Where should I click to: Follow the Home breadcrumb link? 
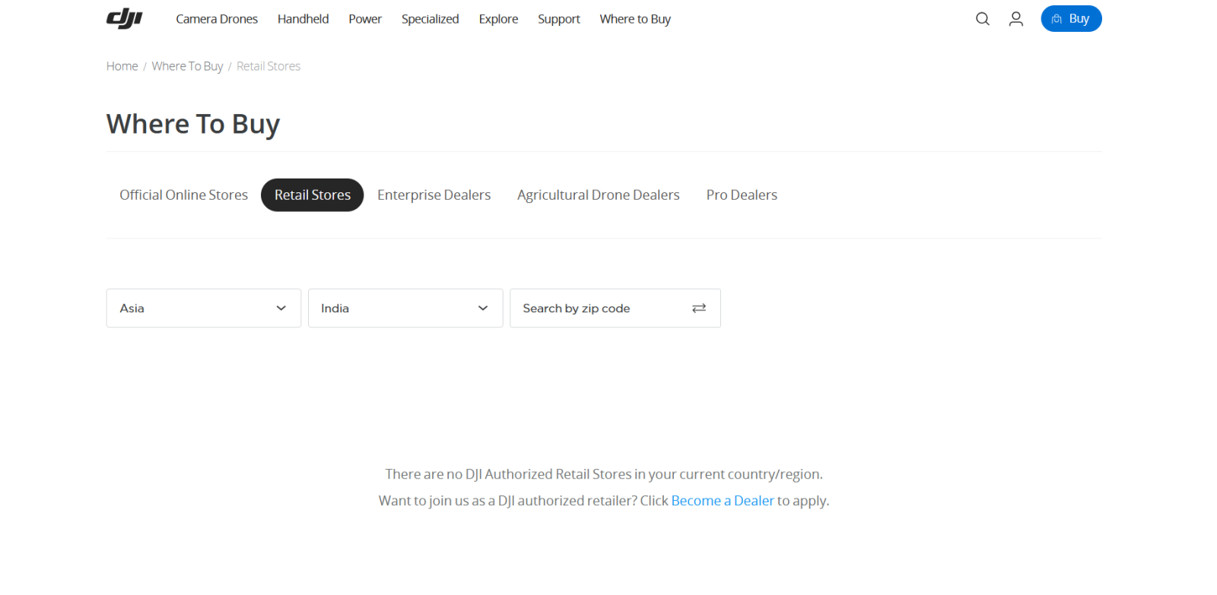122,66
